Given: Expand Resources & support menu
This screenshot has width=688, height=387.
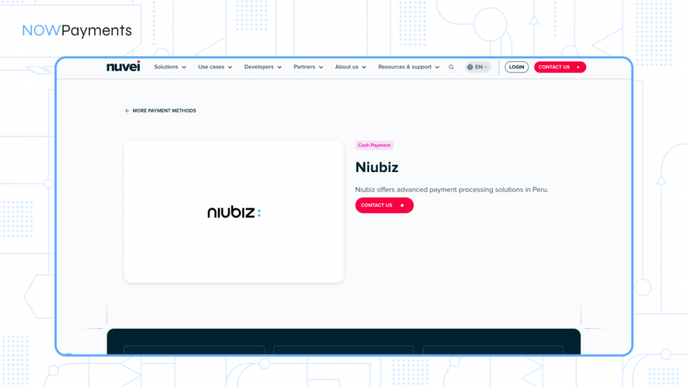Looking at the screenshot, I should point(408,67).
